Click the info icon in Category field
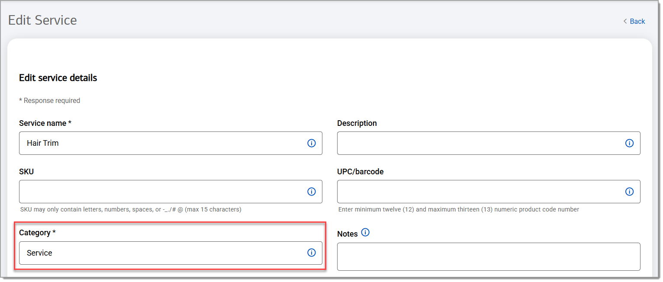663x282 pixels. [311, 253]
